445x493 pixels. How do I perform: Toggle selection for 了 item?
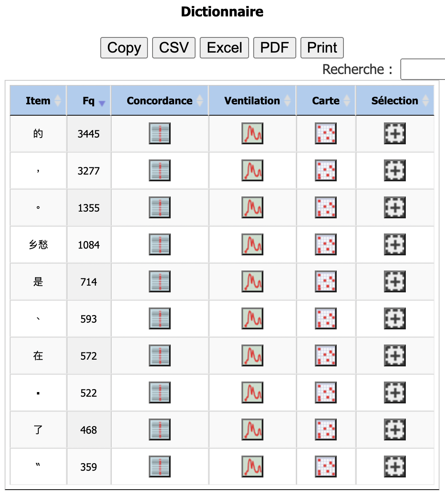(395, 430)
